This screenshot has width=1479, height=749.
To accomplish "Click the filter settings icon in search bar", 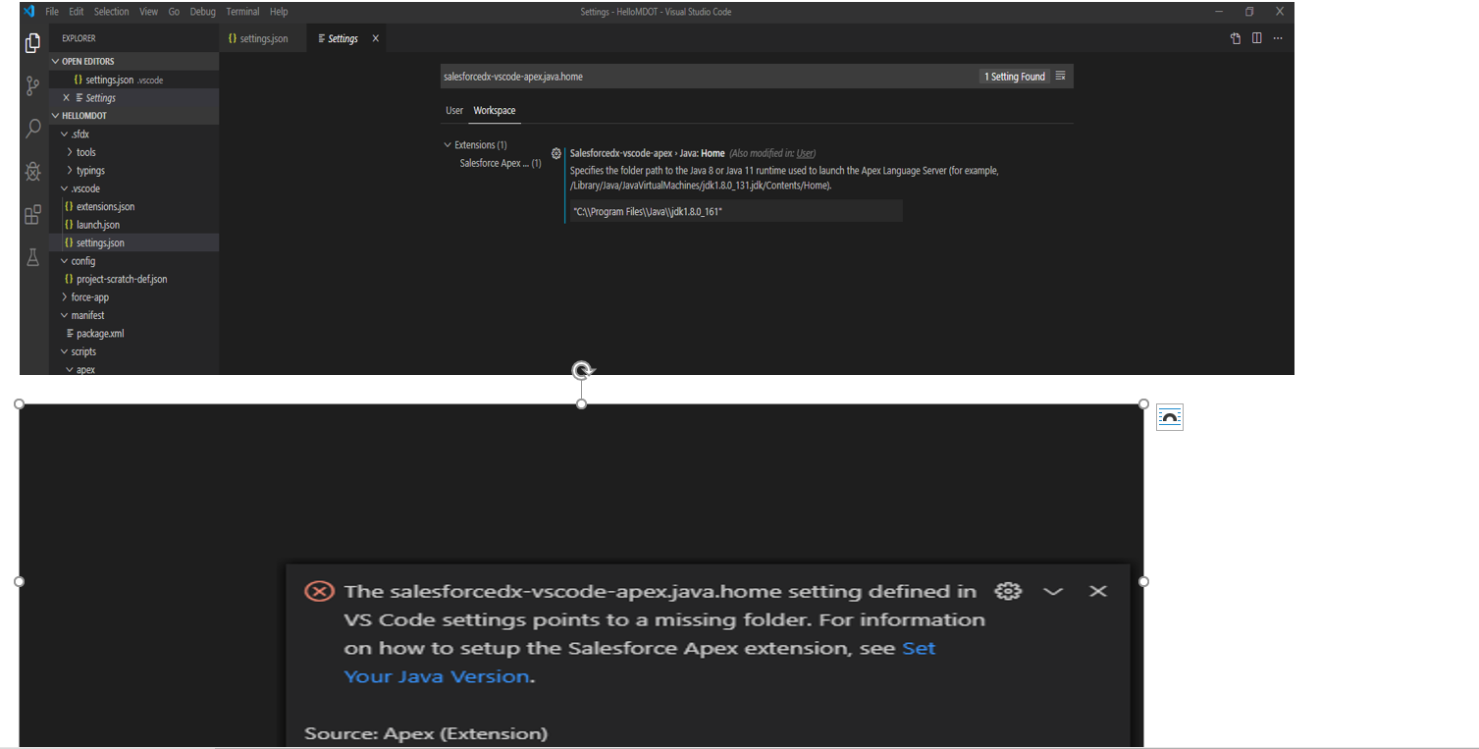I will (x=1059, y=76).
